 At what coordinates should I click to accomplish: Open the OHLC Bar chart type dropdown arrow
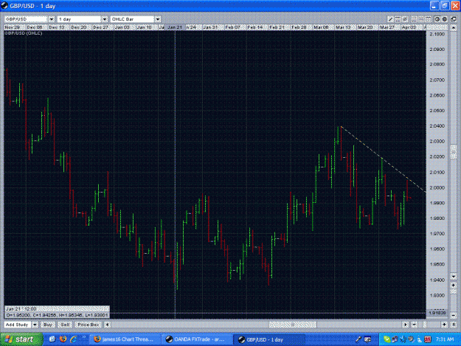[x=158, y=19]
